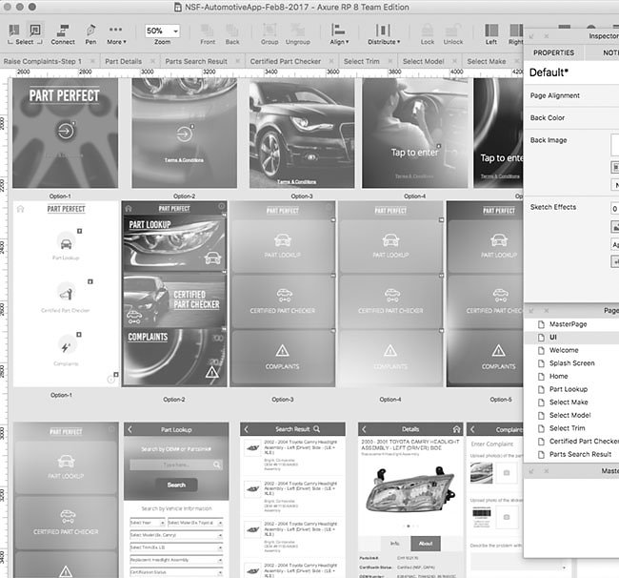619x578 pixels.
Task: Click the Back Color property label
Action: (548, 118)
